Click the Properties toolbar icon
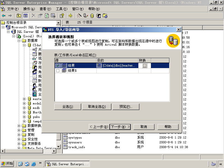 click(x=40, y=16)
